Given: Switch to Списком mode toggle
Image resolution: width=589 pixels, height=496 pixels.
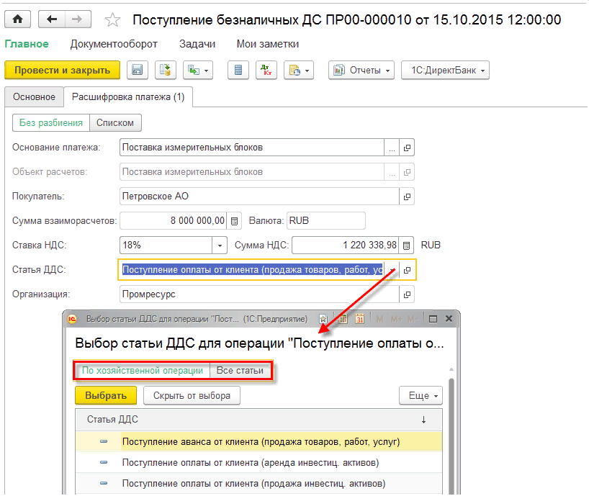Looking at the screenshot, I should click(115, 122).
